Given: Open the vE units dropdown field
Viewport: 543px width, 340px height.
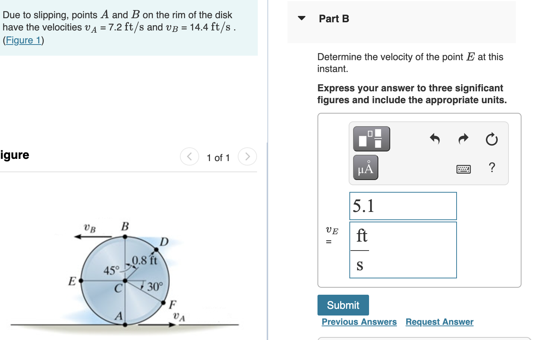Looking at the screenshot, I should 403,249.
